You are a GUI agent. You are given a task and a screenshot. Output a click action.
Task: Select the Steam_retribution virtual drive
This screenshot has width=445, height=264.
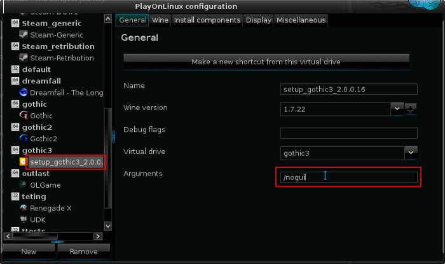(58, 46)
